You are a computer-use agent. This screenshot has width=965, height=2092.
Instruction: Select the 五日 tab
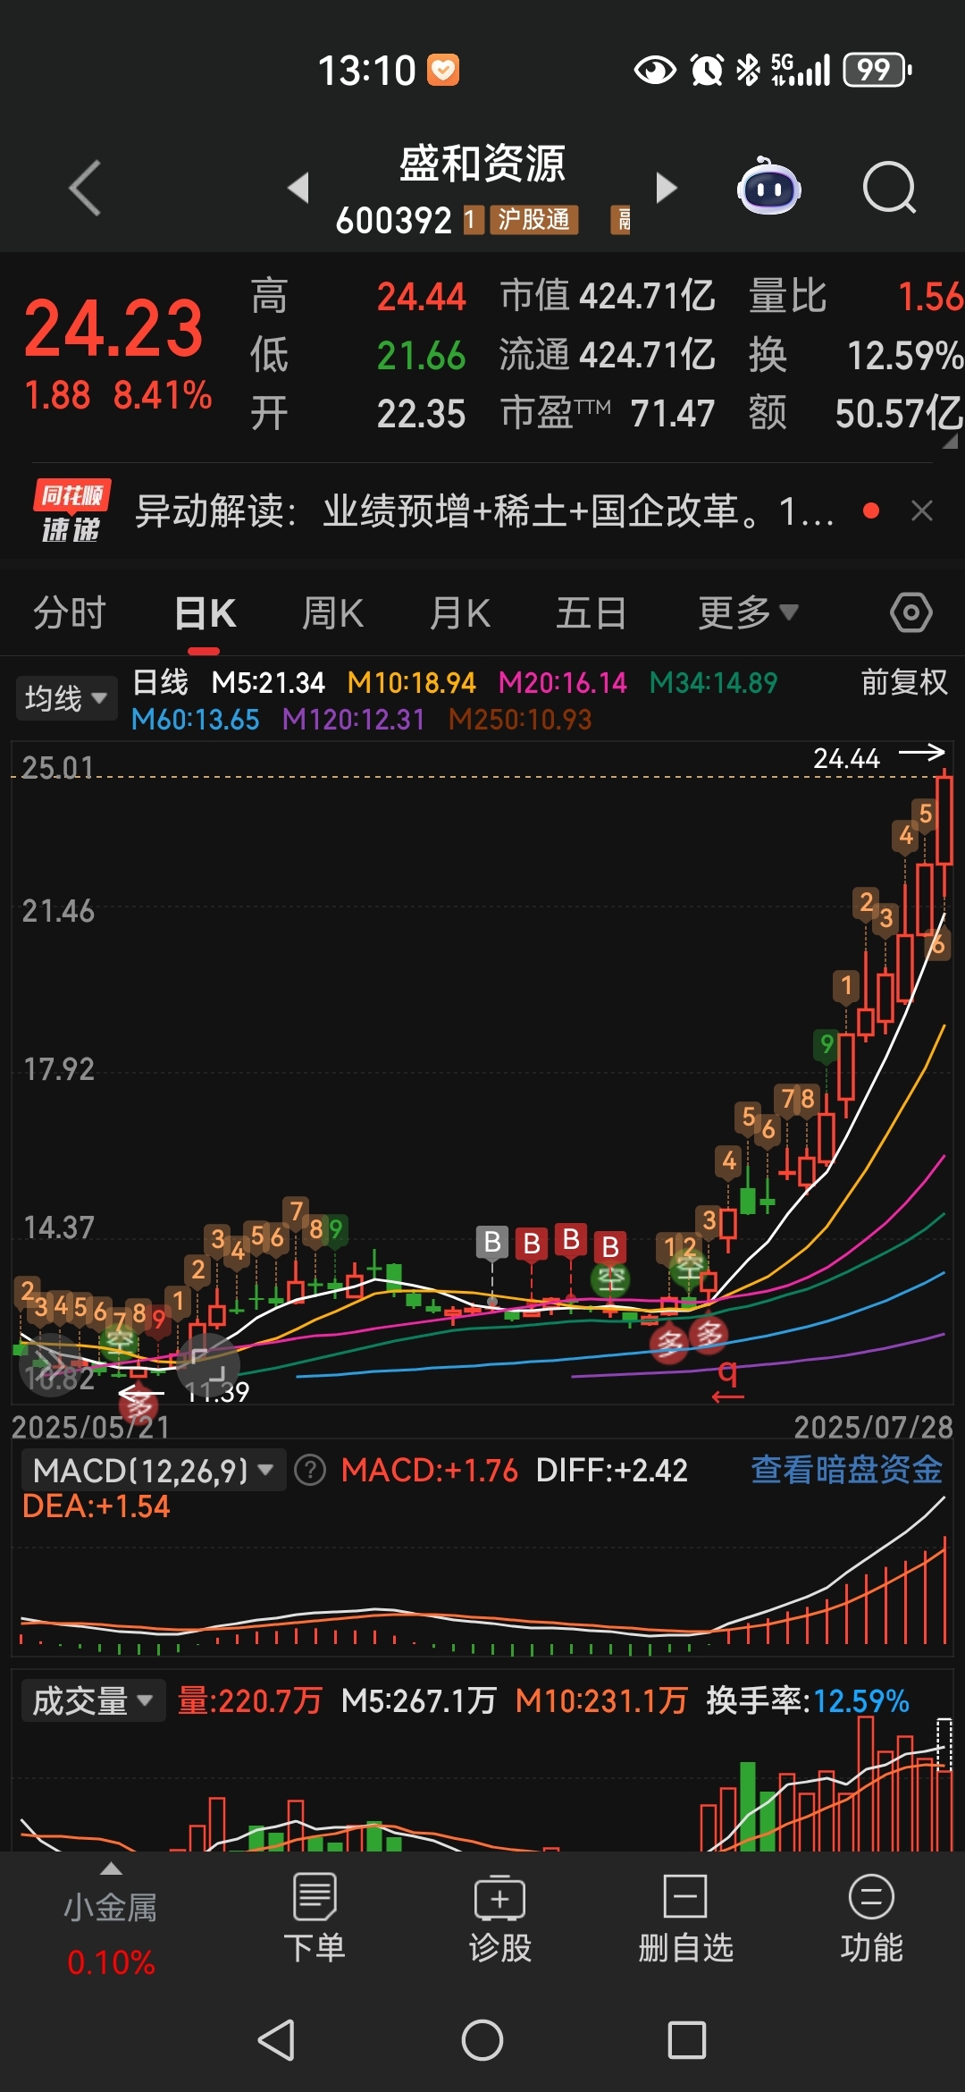click(591, 613)
